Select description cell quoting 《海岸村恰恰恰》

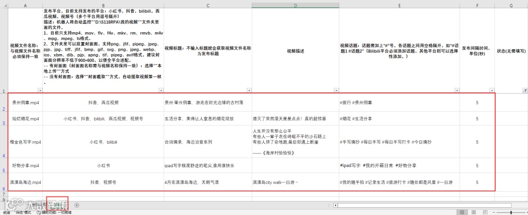click(x=295, y=142)
